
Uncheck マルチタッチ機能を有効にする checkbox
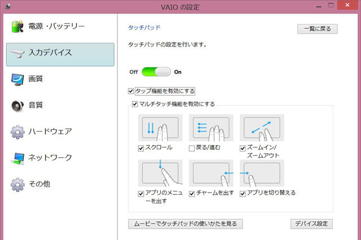pyautogui.click(x=135, y=104)
